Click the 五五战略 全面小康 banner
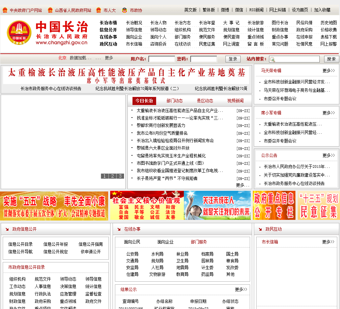The image size is (340, 309). (54, 206)
